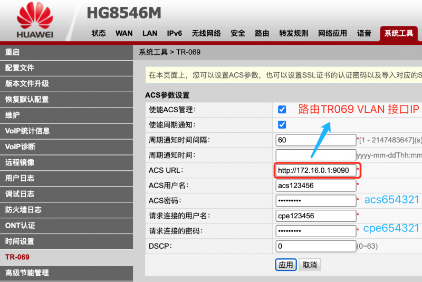Focus the 请求连接的用户名 field
Viewport: 422px width, 282px height.
315,216
